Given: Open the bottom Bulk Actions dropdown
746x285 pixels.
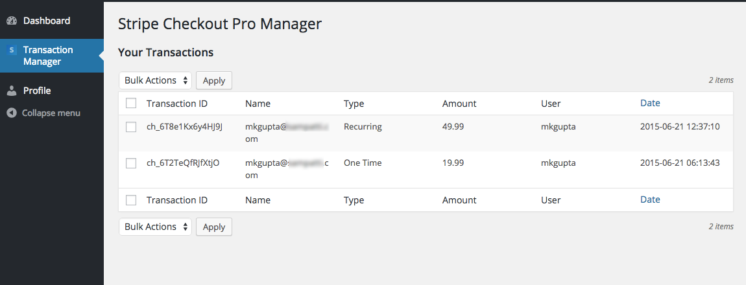Looking at the screenshot, I should coord(155,227).
